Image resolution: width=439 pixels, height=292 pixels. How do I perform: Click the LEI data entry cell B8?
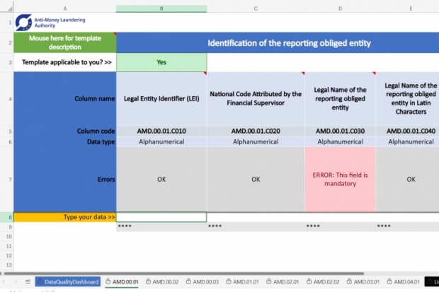coord(161,217)
